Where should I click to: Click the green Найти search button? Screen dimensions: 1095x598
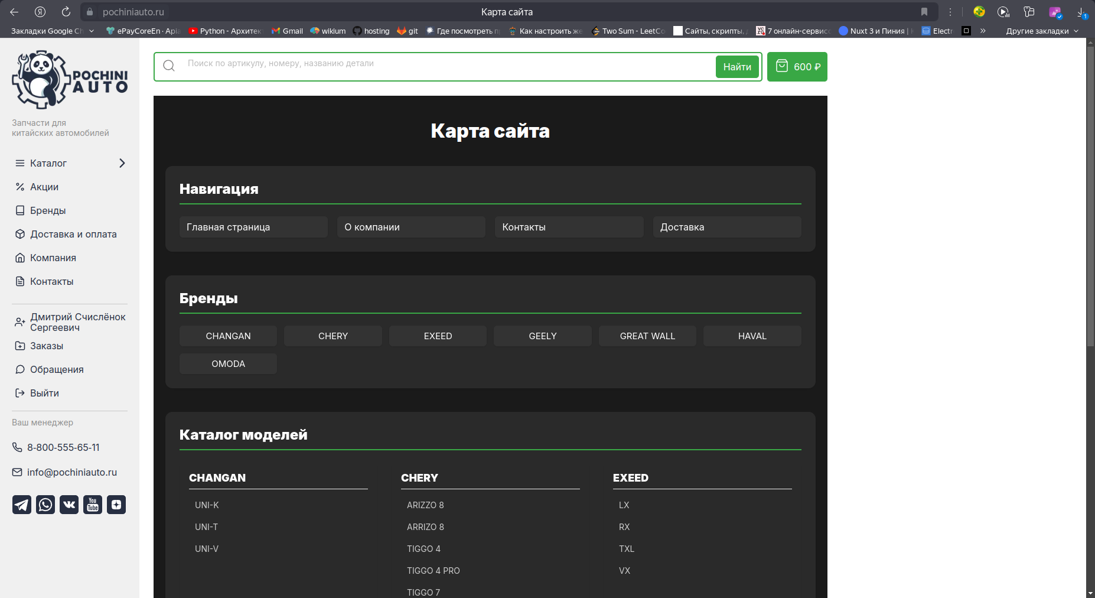click(x=737, y=67)
